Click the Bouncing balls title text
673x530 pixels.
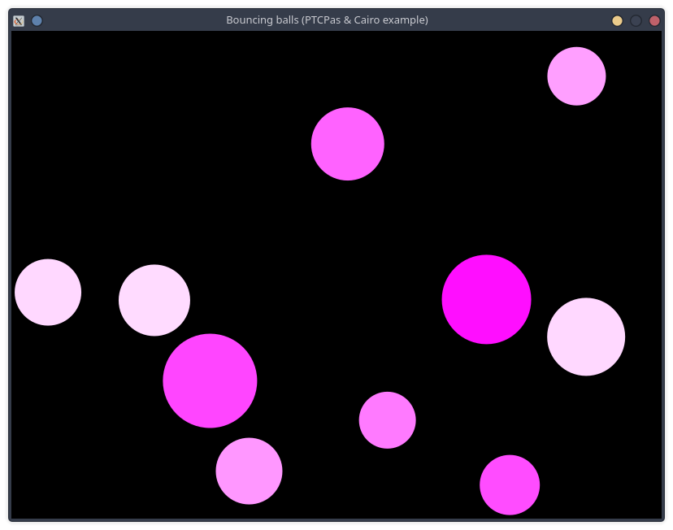tap(327, 20)
